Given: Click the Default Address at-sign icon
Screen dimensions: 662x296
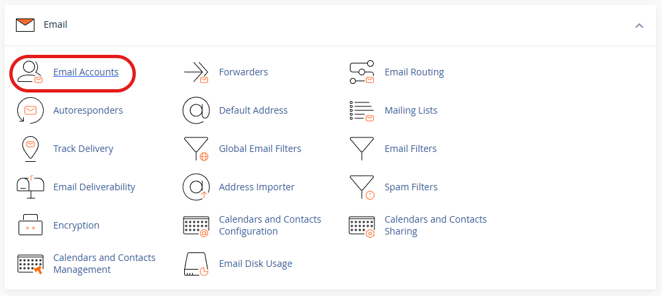Looking at the screenshot, I should pos(195,110).
